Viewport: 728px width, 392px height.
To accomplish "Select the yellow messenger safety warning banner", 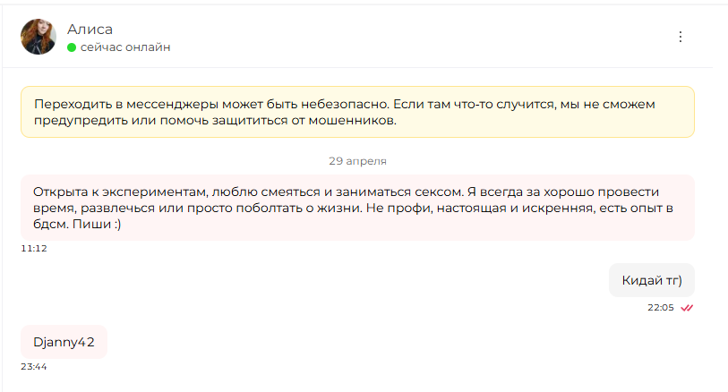I will click(x=357, y=112).
